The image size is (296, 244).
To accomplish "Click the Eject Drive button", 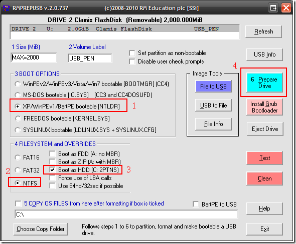I will (x=265, y=129).
